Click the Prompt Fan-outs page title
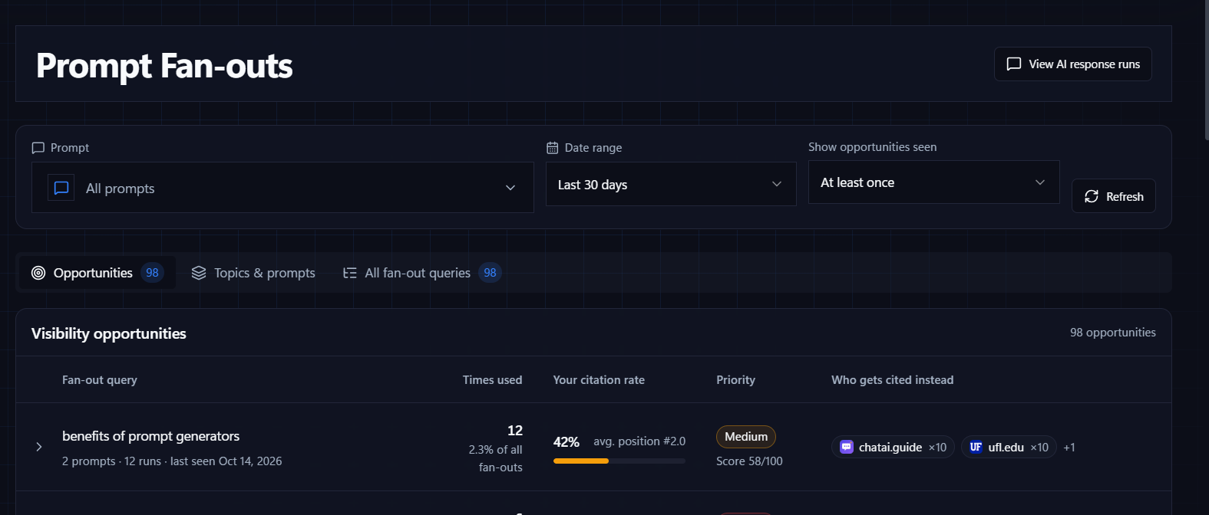The height and width of the screenshot is (515, 1209). pyautogui.click(x=164, y=66)
